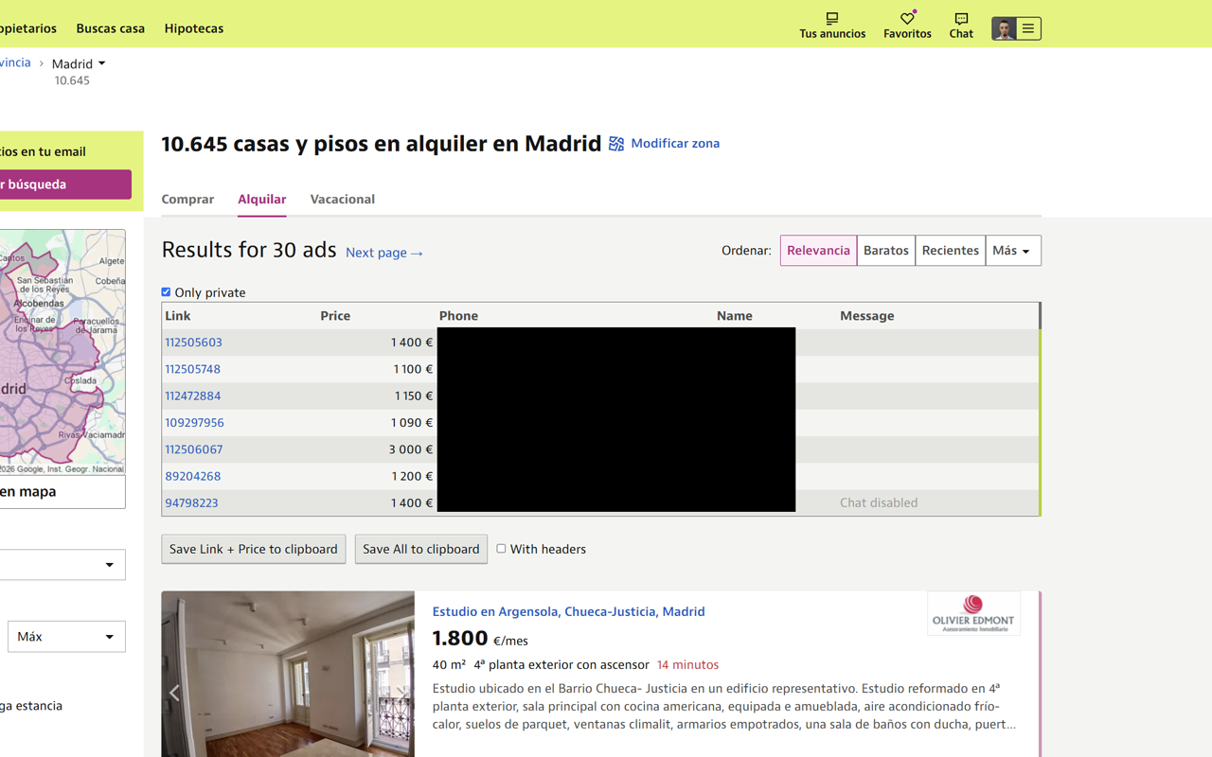Click Save All to clipboard button
The width and height of the screenshot is (1212, 757).
click(421, 549)
